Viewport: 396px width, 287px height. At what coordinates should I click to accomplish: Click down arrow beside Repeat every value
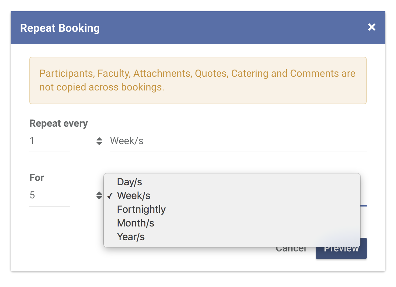(99, 143)
